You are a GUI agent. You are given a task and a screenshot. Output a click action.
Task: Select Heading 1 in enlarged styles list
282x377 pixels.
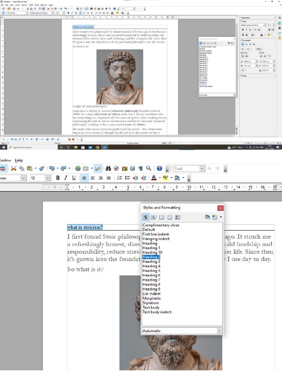point(151,248)
